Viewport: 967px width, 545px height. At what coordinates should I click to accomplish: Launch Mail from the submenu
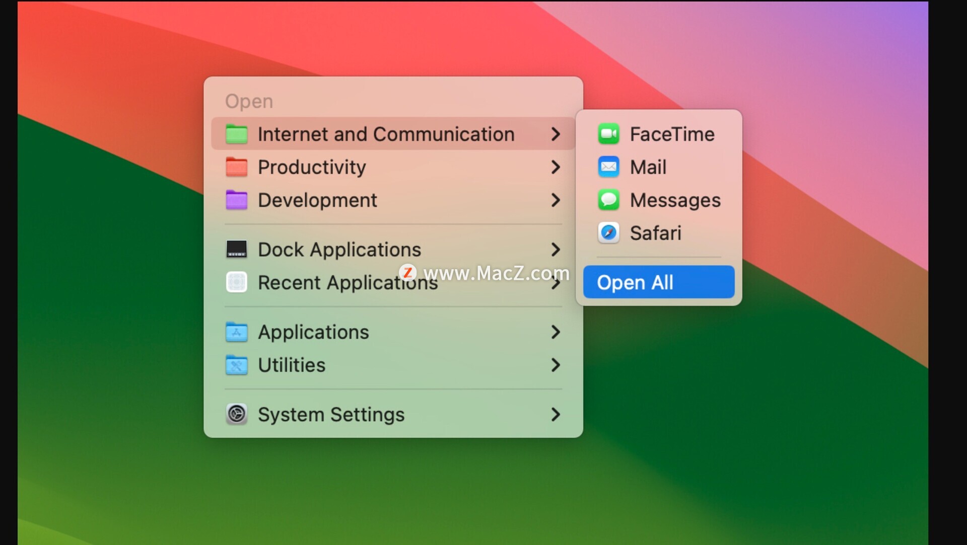pos(659,167)
